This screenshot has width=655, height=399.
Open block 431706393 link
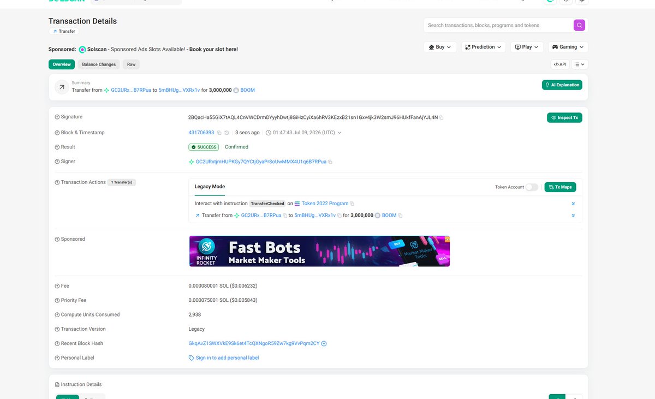point(201,133)
